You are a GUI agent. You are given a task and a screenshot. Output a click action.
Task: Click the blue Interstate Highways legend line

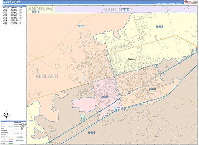tap(11, 142)
